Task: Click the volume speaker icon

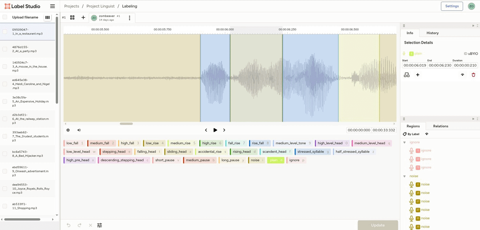Action: tap(79, 130)
